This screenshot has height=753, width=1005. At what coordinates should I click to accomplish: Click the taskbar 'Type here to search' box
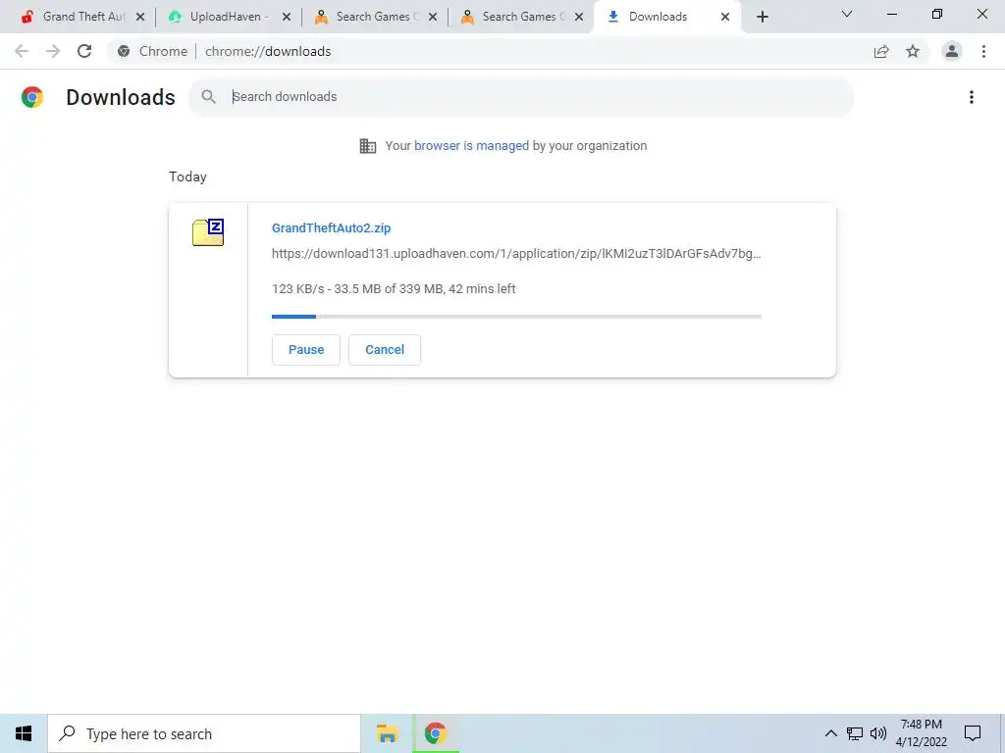[x=204, y=733]
